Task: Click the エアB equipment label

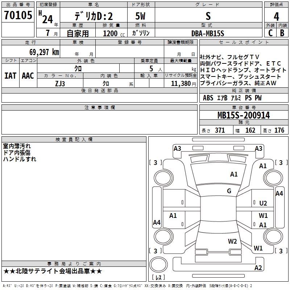Action: [222, 98]
